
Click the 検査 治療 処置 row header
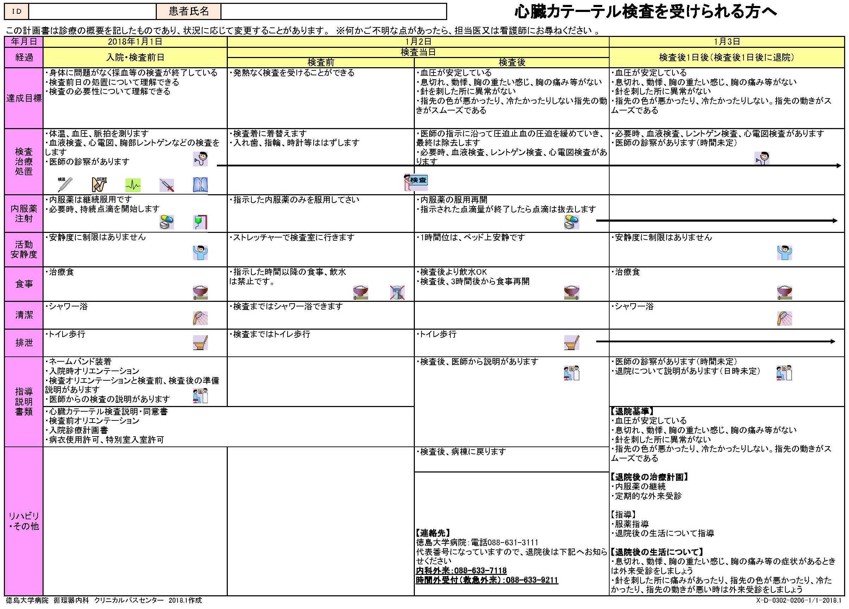(x=24, y=161)
